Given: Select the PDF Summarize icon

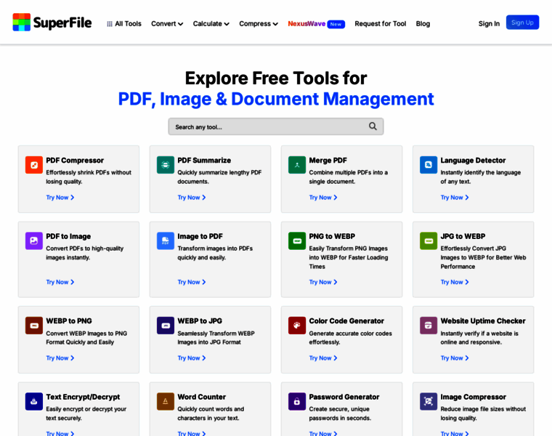Looking at the screenshot, I should [166, 165].
